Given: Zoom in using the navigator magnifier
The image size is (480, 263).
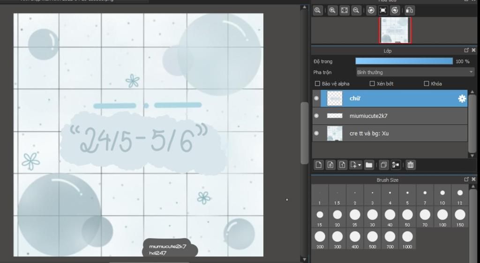Looking at the screenshot, I should (332, 10).
